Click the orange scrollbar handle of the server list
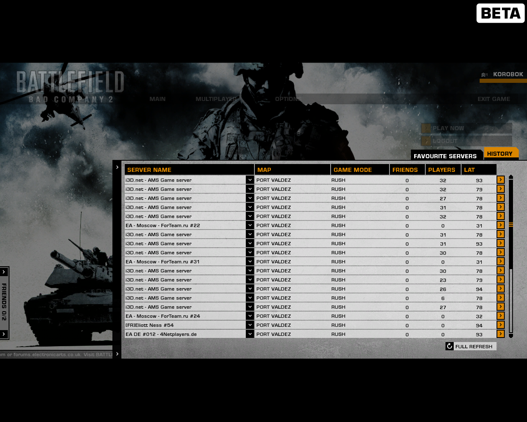The height and width of the screenshot is (422, 527). pos(511,225)
